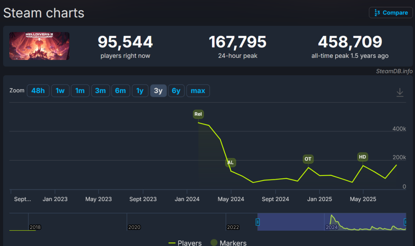
Task: Select the 3y zoom range
Action: click(158, 91)
